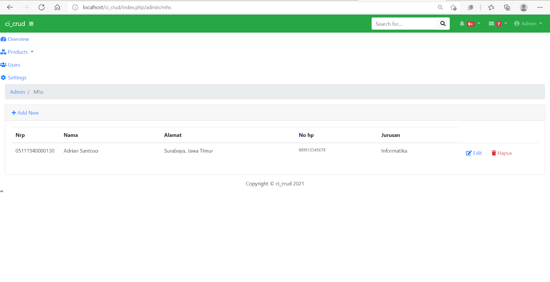Select the Informatika cell
The image size is (550, 282).
(394, 151)
